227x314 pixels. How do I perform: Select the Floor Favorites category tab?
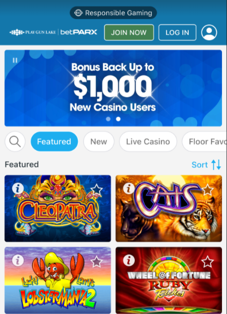205,141
